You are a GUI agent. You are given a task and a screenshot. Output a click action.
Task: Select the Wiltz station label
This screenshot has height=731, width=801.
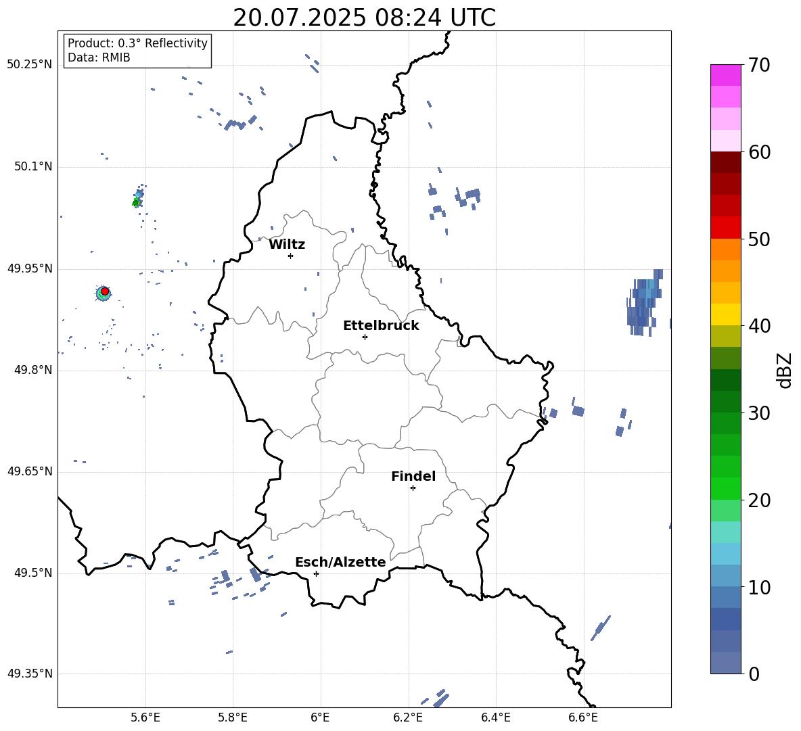(287, 245)
